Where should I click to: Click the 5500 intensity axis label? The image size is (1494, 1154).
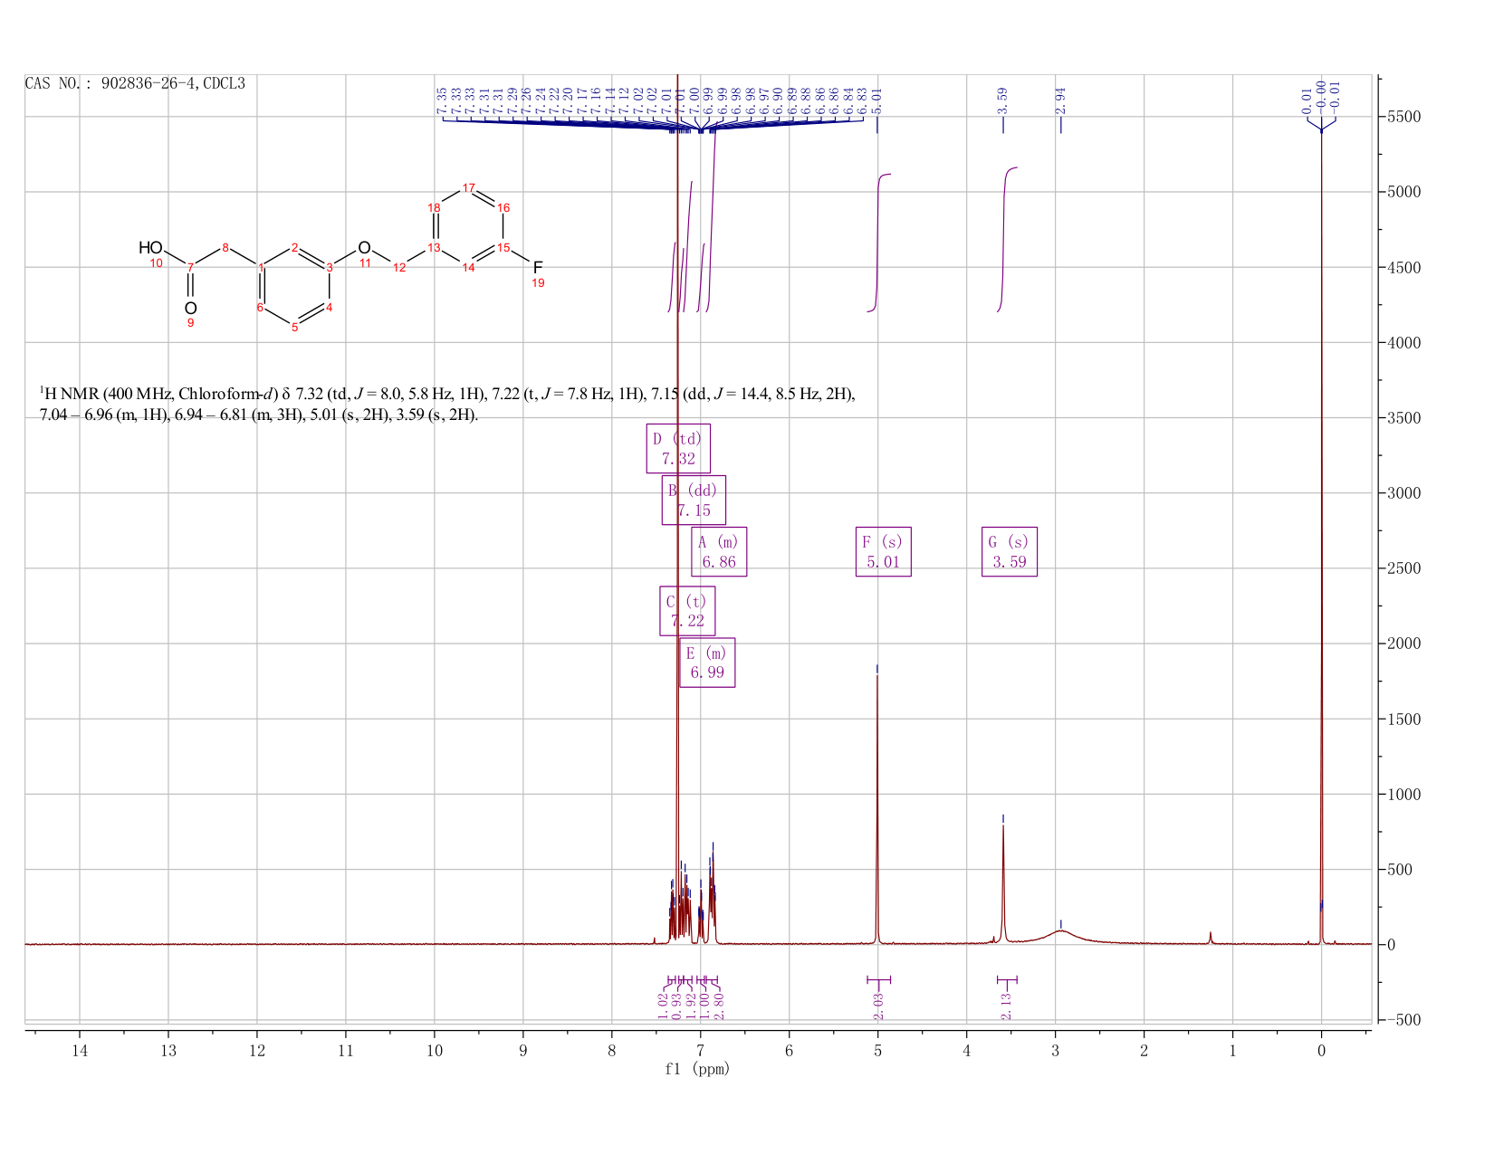pos(1403,117)
